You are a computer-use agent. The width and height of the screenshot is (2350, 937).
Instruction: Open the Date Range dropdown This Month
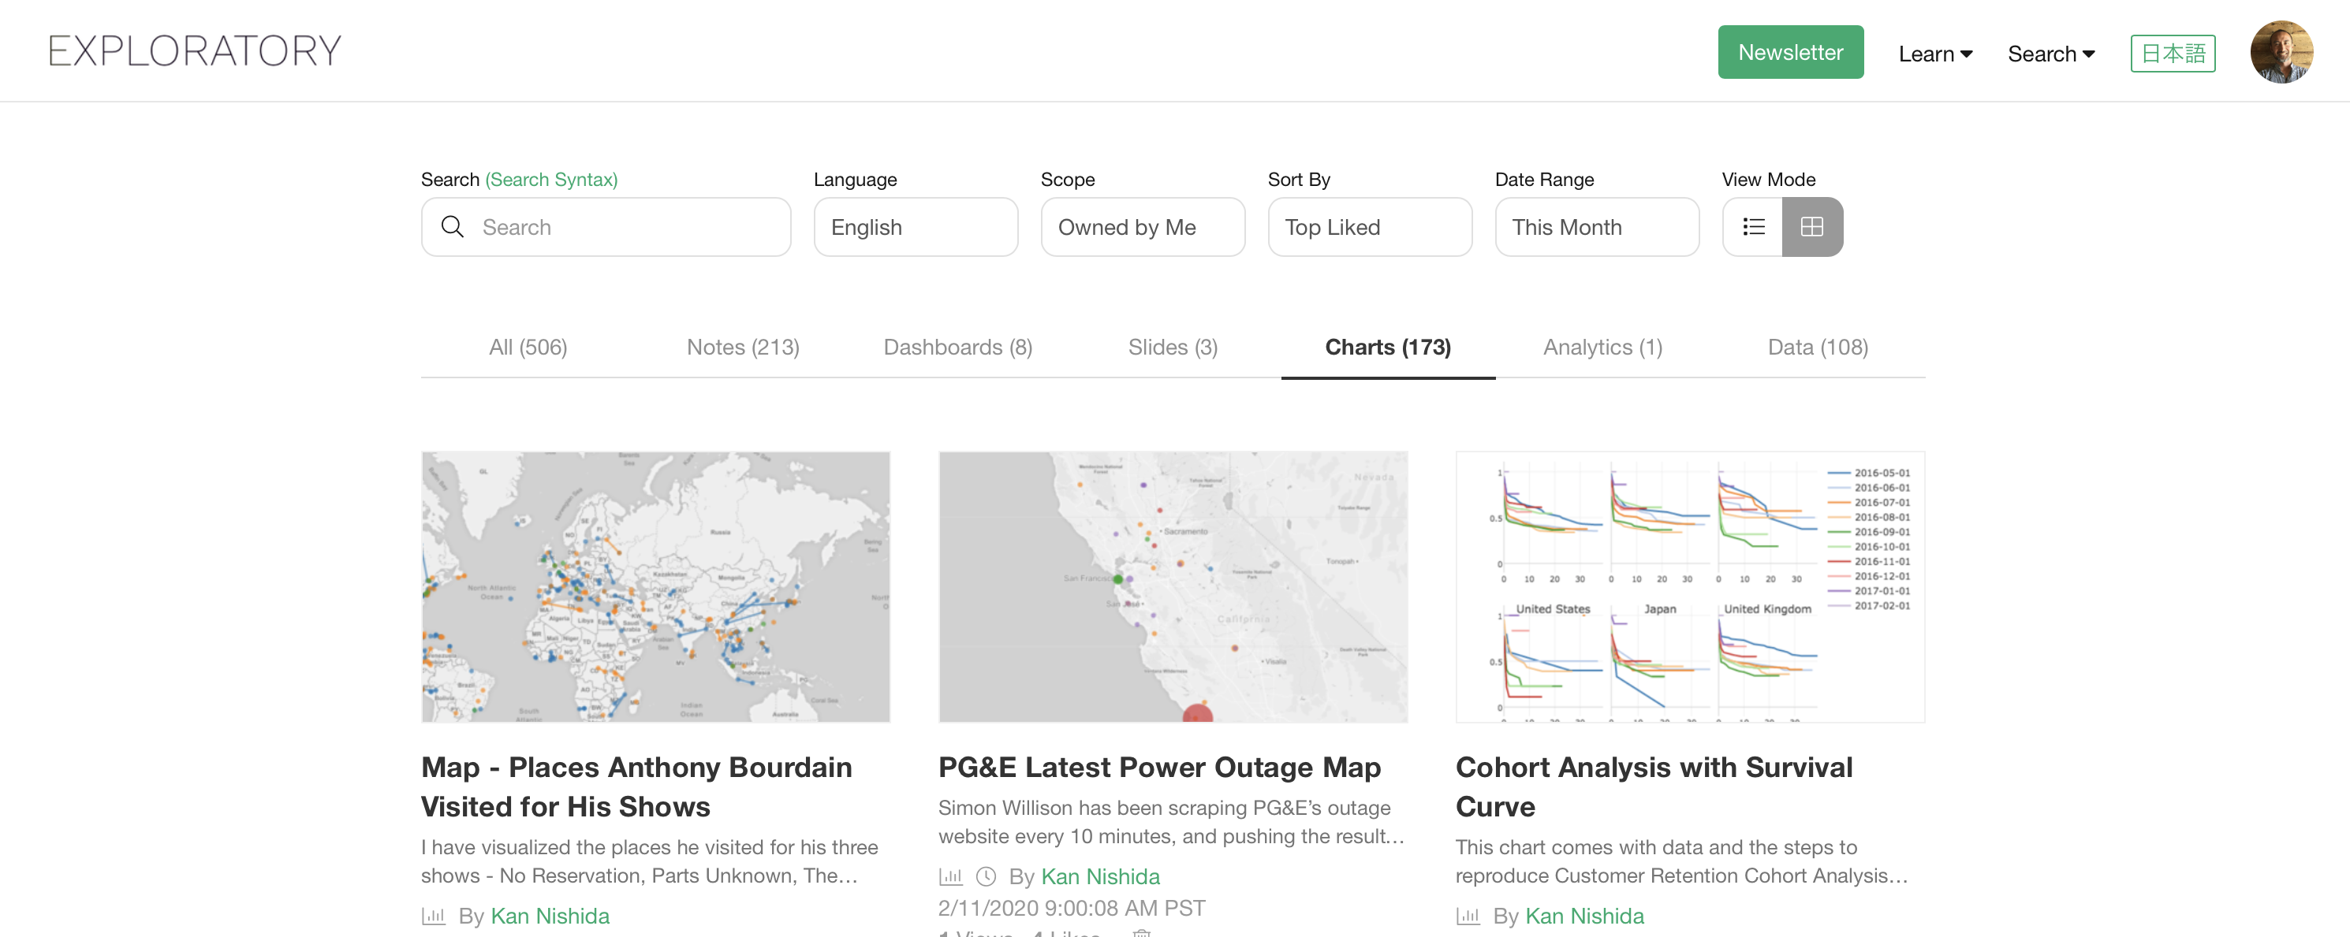pos(1596,227)
